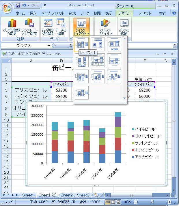The image size is (179, 206).
Task: Redo the last action
Action: point(33,5)
